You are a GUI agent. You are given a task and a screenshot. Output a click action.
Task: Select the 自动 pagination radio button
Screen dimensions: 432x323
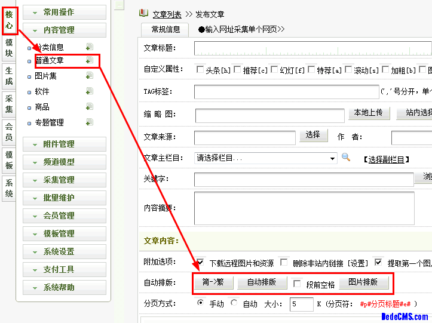point(234,303)
